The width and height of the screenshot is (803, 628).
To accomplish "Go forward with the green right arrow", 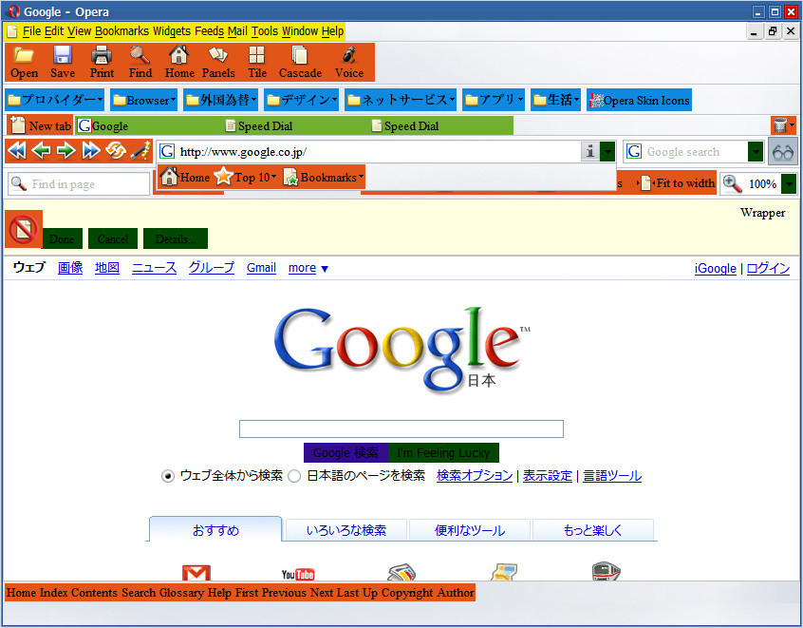I will pos(66,151).
